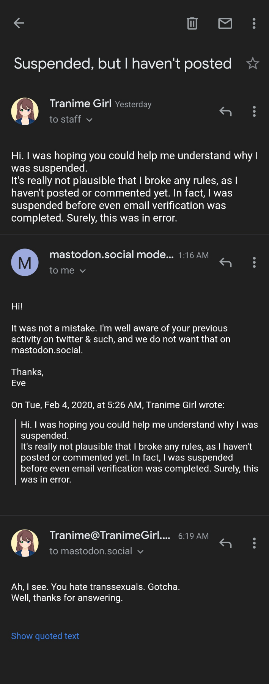Open options for Tranime Girl's first message
269x684 pixels.
click(254, 112)
